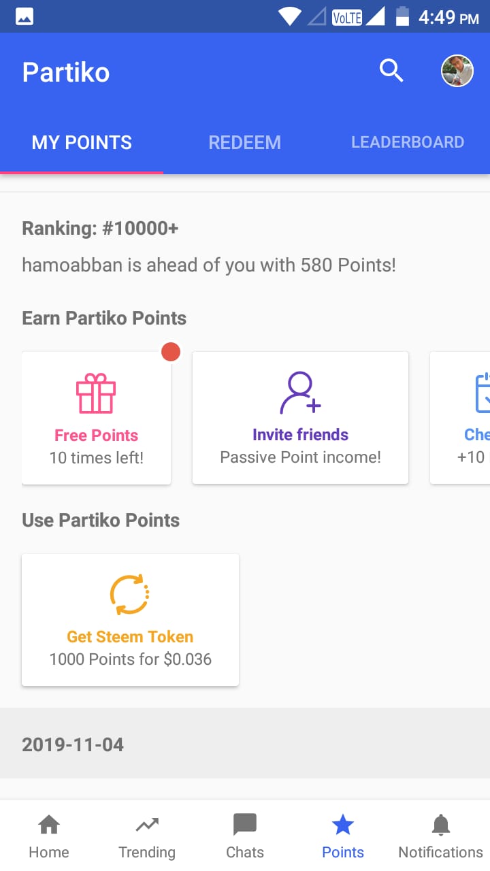This screenshot has height=871, width=490.
Task: Tap the Points star icon
Action: 343,825
